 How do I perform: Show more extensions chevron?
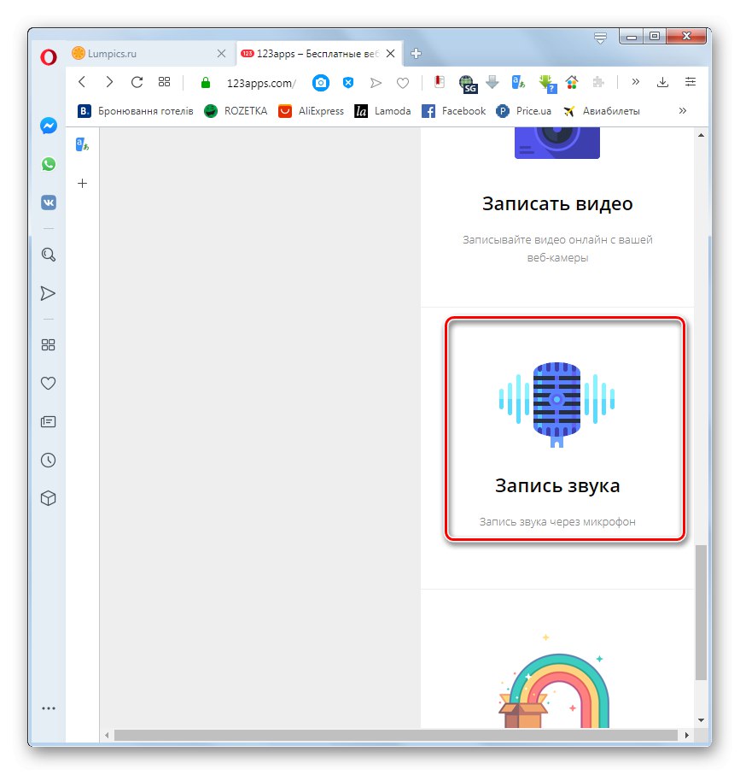pos(635,81)
